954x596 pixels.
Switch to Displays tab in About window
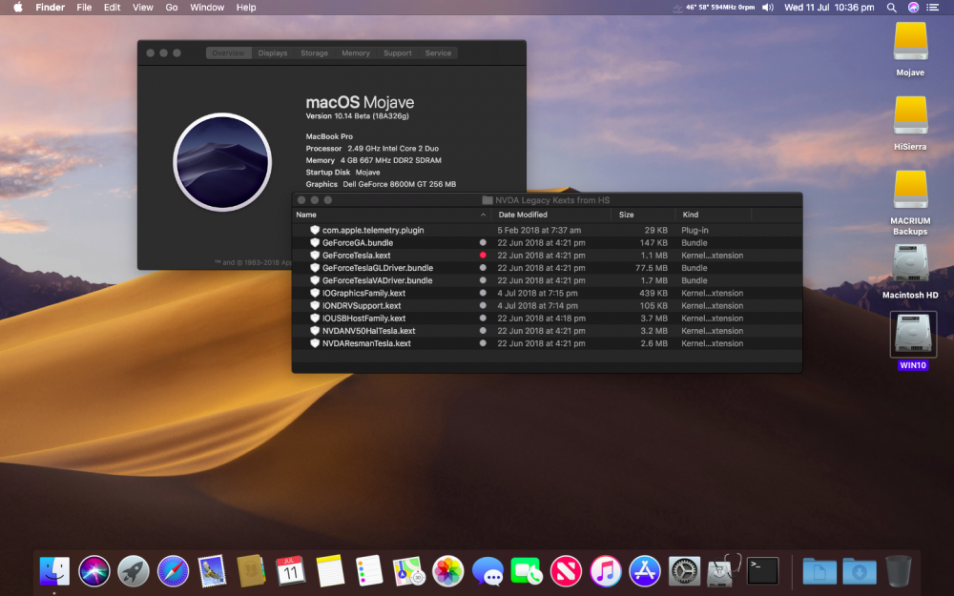pos(273,52)
